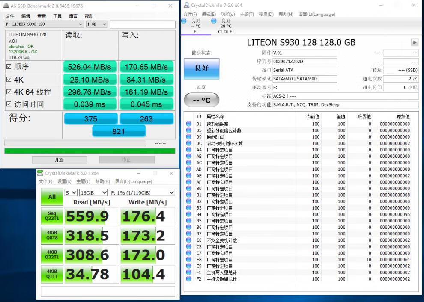Click the status orb for attribute E8
This screenshot has height=302, width=424.
pyautogui.click(x=188, y=260)
